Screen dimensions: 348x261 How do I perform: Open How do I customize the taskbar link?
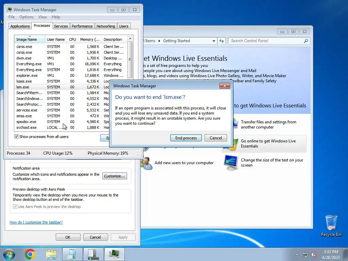pos(36,222)
